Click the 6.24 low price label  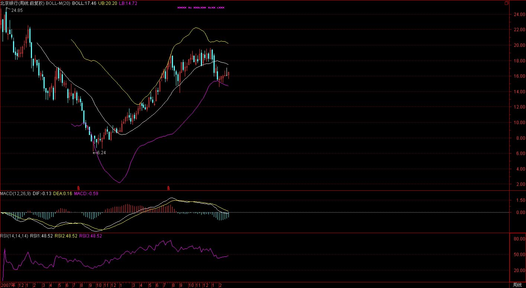pos(101,153)
